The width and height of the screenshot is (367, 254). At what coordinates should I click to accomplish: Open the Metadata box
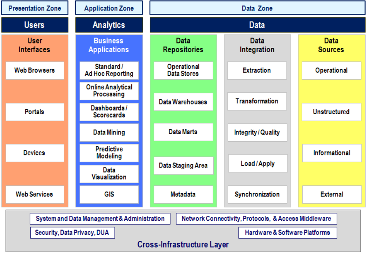pos(183,195)
